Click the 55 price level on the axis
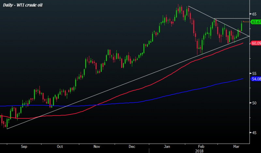This screenshot has height=153, width=261. point(253,74)
